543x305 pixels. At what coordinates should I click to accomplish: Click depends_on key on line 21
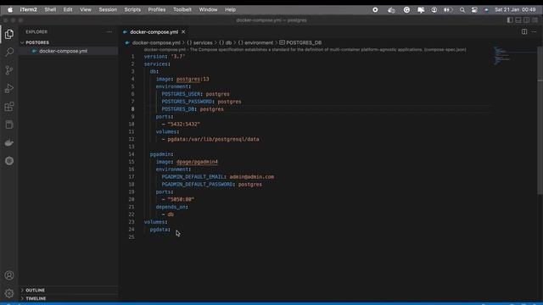coord(171,207)
